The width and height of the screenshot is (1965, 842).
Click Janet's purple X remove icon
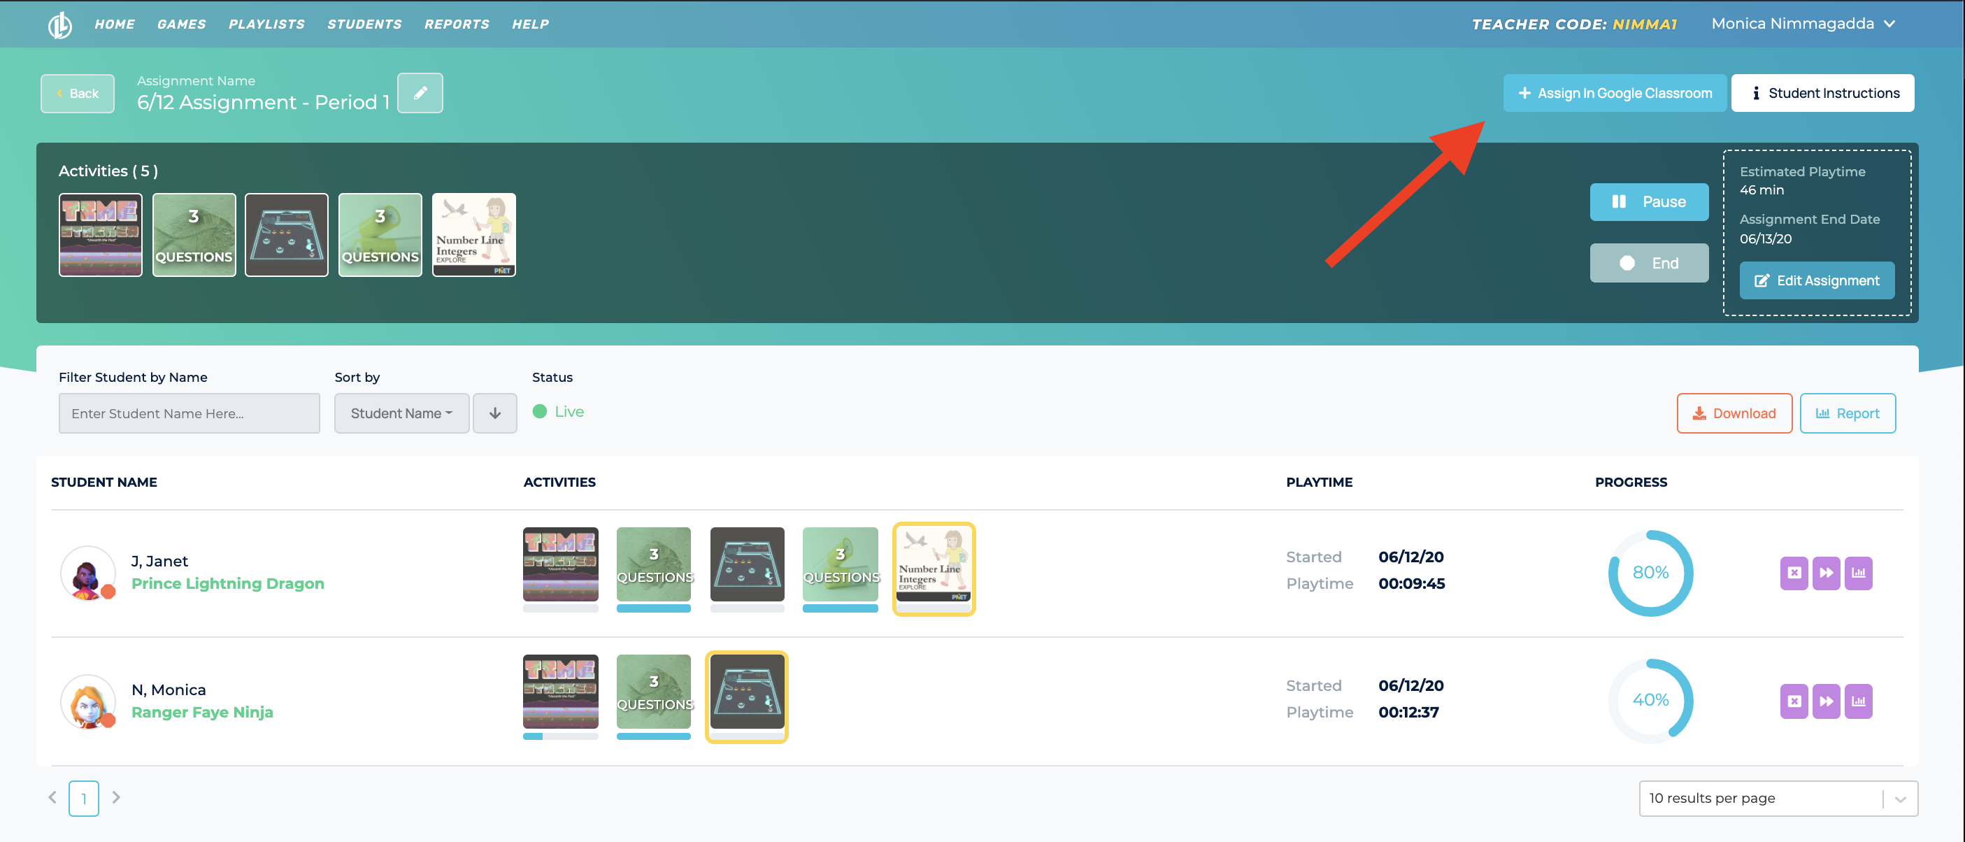(x=1794, y=573)
